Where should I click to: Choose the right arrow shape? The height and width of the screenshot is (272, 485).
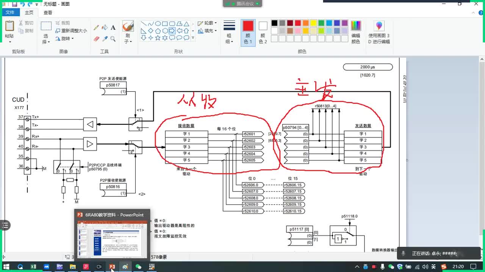click(172, 31)
